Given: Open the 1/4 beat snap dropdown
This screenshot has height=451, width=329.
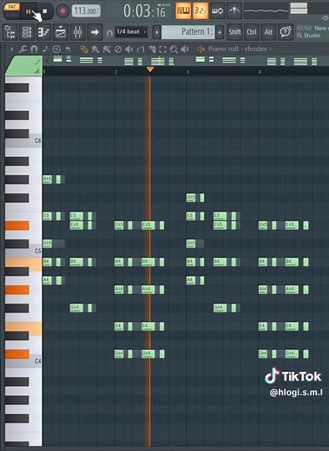Looking at the screenshot, I should (131, 31).
